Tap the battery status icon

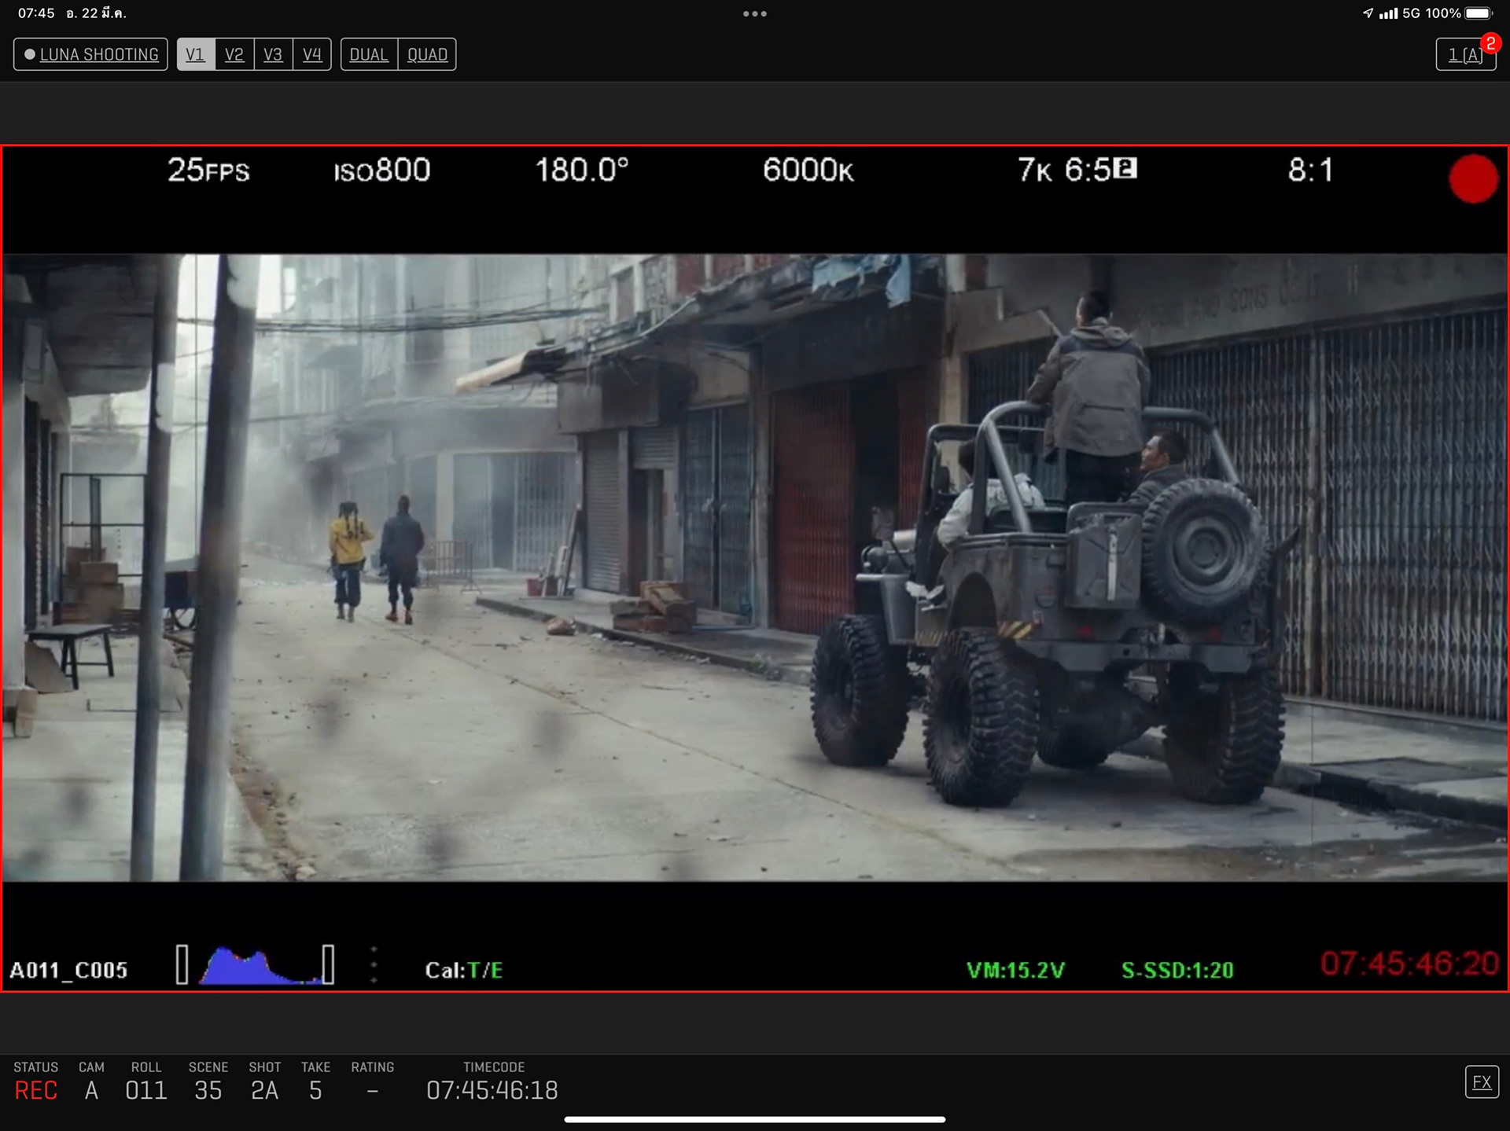pos(1478,13)
